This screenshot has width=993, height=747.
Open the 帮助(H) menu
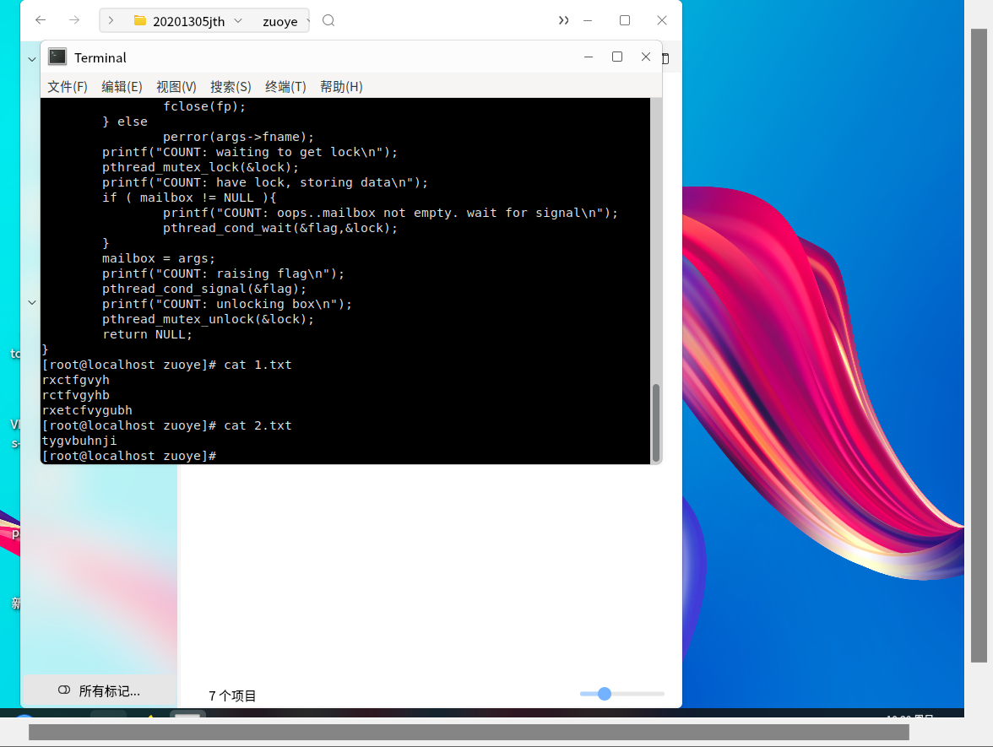(x=341, y=87)
